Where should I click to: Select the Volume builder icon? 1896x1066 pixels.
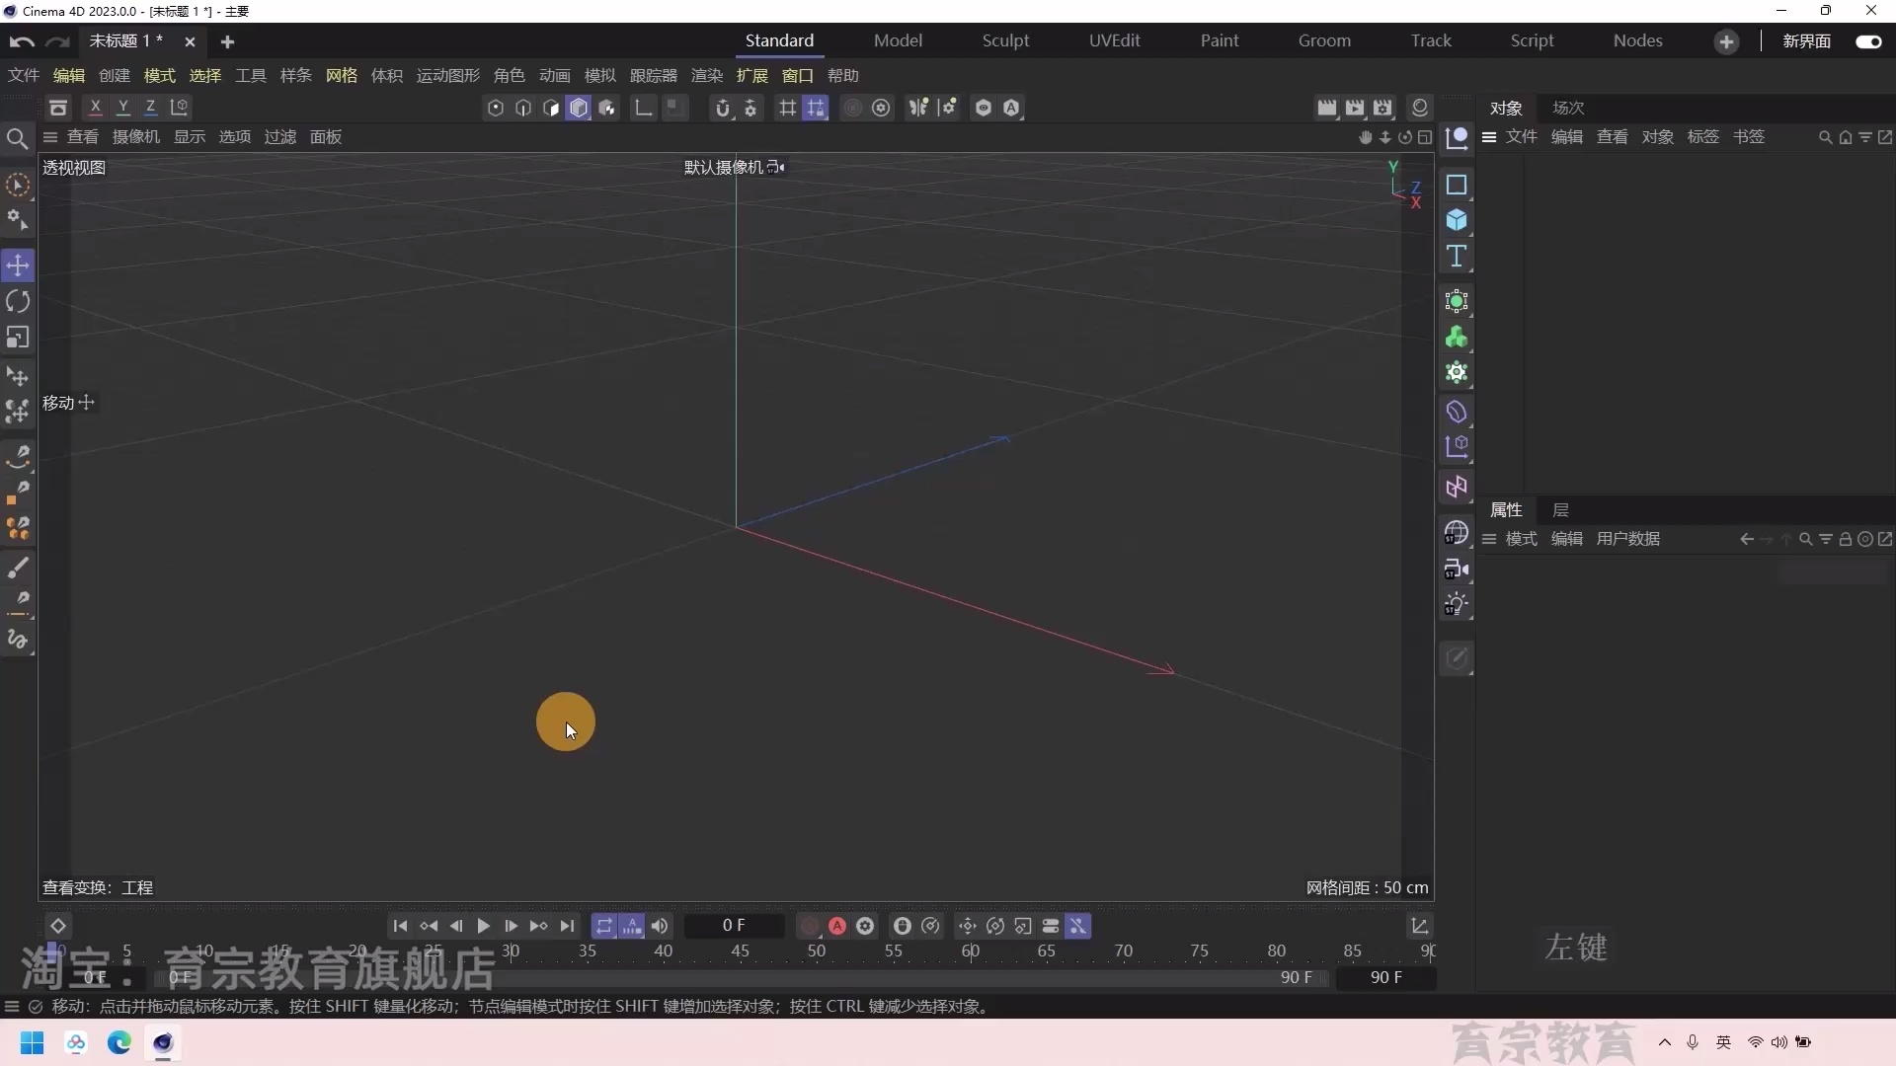click(x=1458, y=337)
